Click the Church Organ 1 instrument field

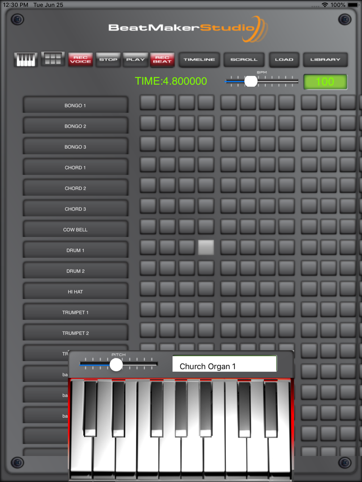click(224, 364)
